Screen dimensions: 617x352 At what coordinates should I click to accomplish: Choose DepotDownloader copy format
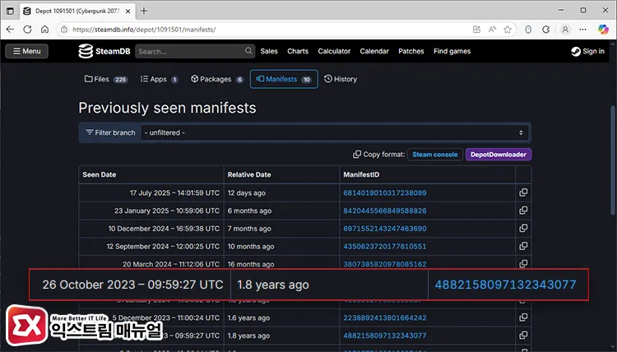(x=499, y=155)
